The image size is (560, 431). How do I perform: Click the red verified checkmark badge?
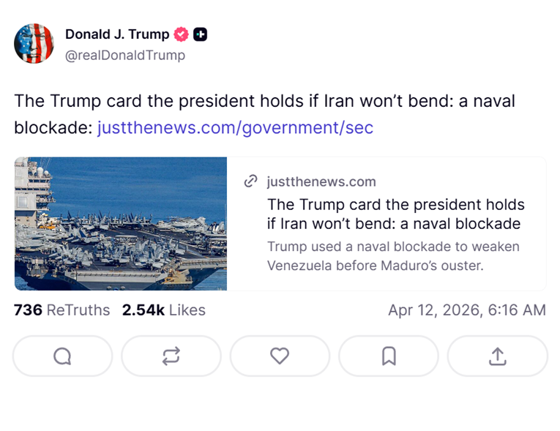182,34
